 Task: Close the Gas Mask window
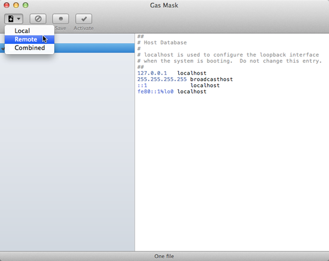point(7,5)
